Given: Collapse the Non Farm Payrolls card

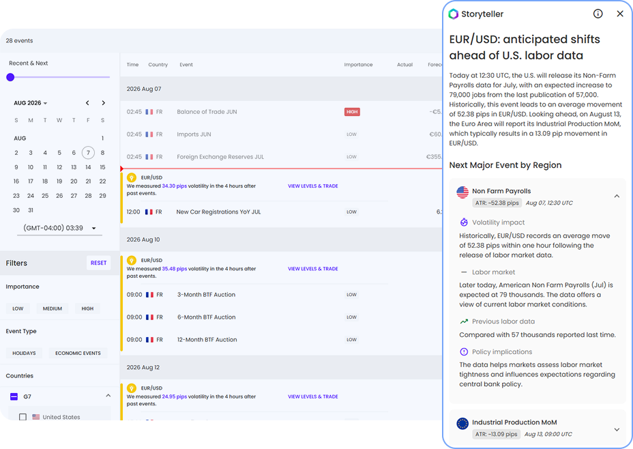Looking at the screenshot, I should (x=617, y=197).
